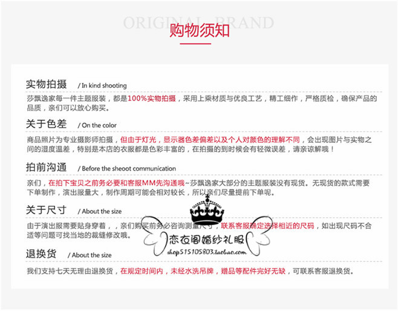
Task: Click the line starting 下单制作，演出服量大
Action: coord(151,192)
